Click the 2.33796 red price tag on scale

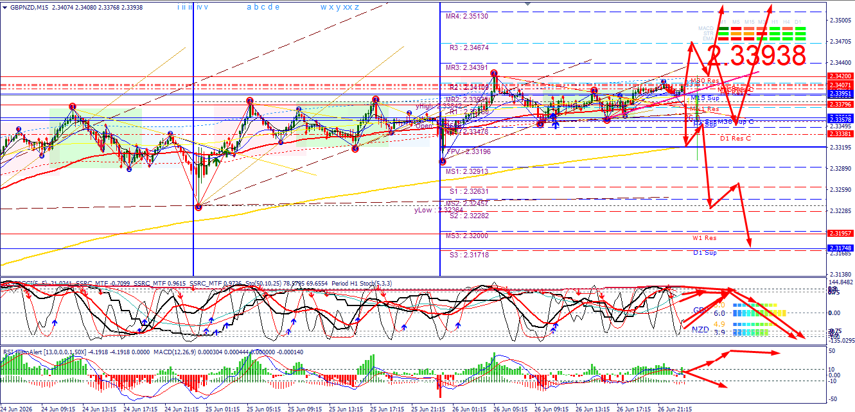(840, 104)
